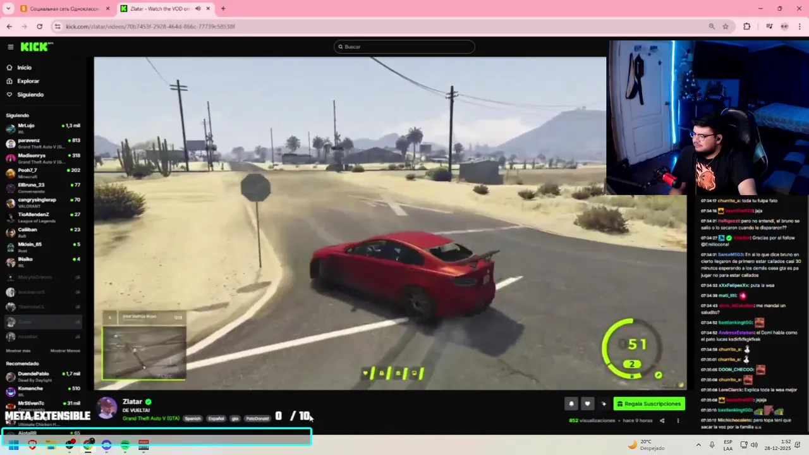View site information in the address bar
This screenshot has height=455, width=809.
[x=58, y=27]
